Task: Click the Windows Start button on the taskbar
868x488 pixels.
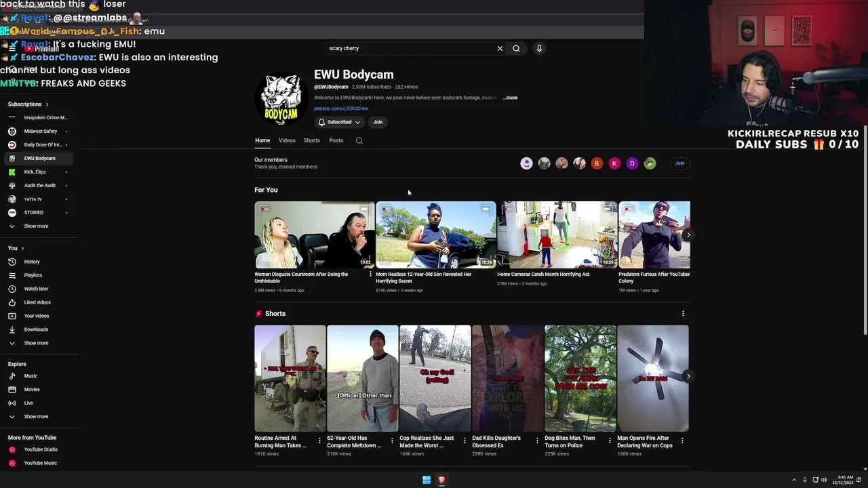Action: [x=427, y=480]
